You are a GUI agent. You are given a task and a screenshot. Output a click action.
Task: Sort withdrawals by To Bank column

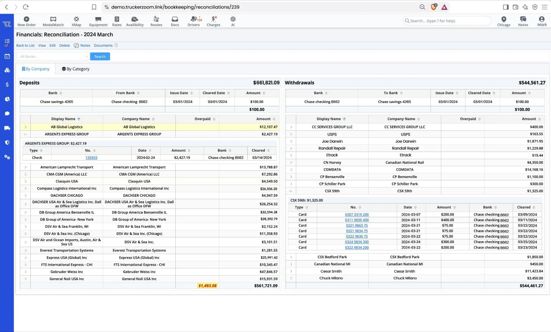coord(394,93)
